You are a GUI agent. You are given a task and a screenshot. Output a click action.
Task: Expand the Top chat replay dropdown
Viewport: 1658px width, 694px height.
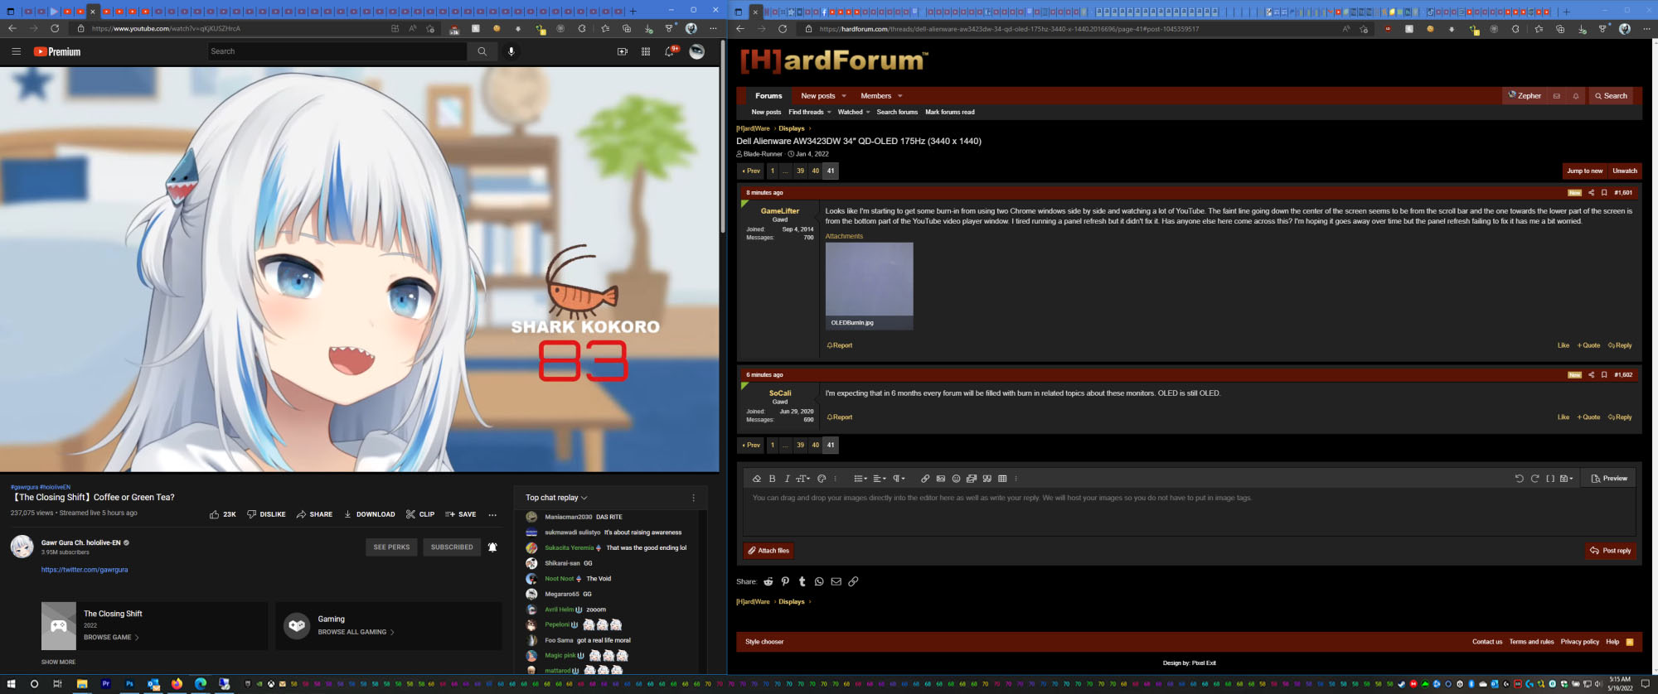click(556, 498)
